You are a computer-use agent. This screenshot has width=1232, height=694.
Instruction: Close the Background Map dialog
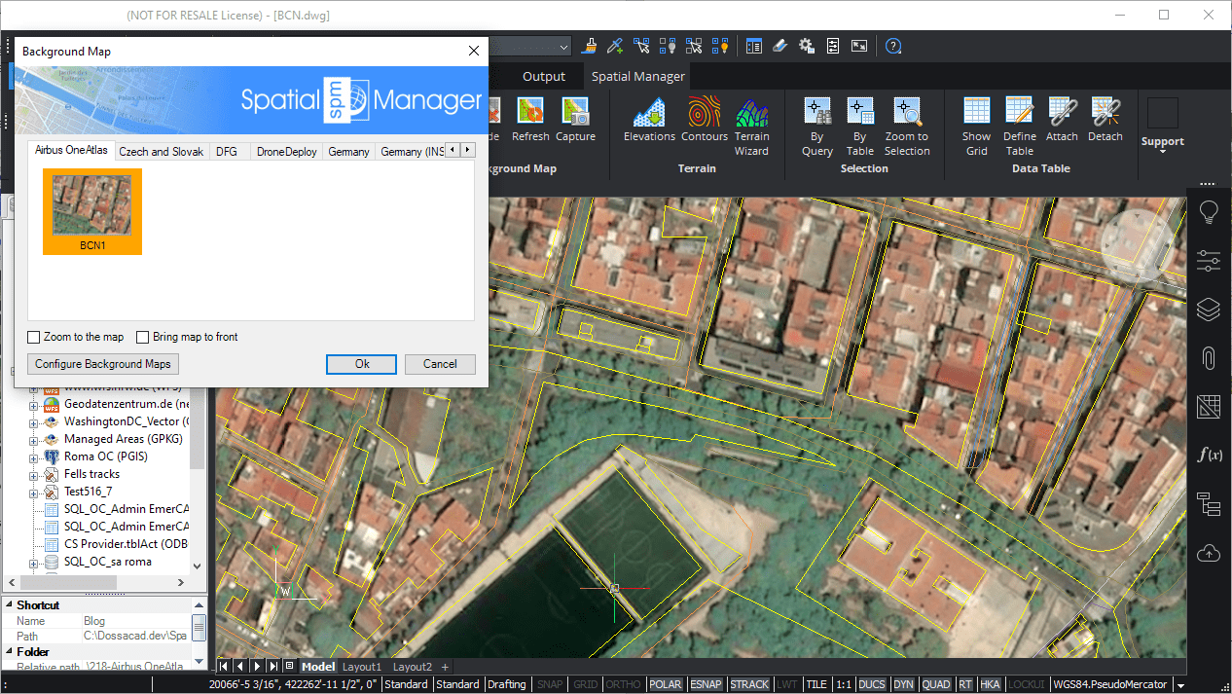[x=474, y=51]
